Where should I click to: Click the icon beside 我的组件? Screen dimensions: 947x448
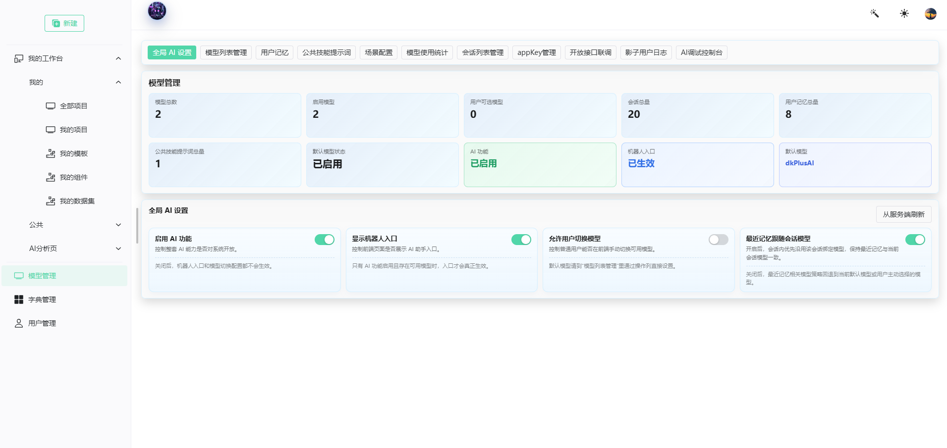tap(51, 177)
